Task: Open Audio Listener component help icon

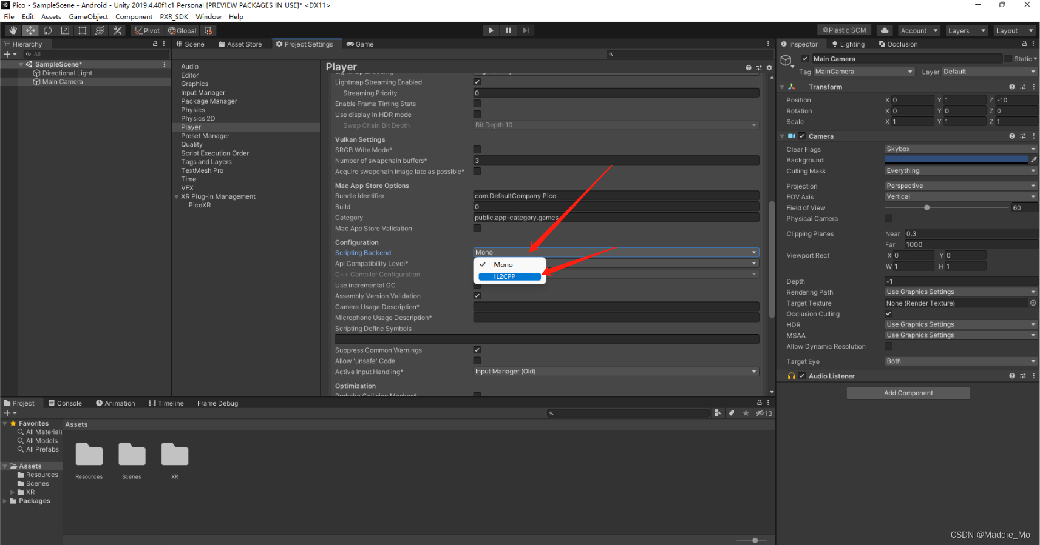Action: pos(1011,376)
